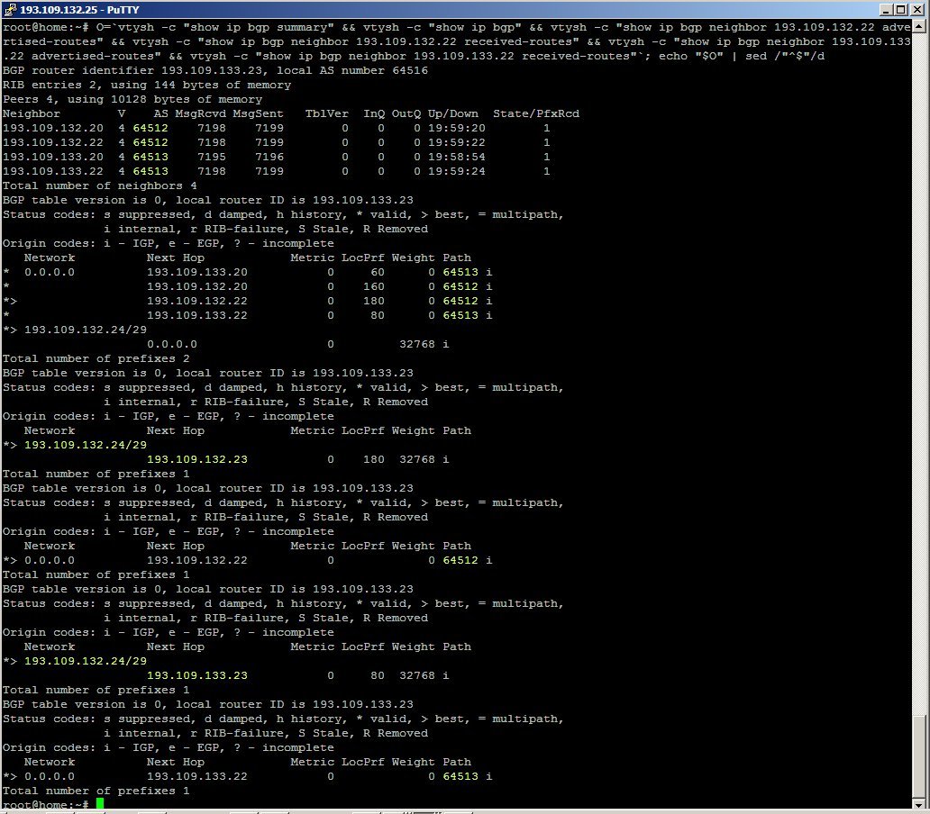This screenshot has width=930, height=814.
Task: Select neighbor 193.109.132.20 in summary table
Action: coord(53,128)
